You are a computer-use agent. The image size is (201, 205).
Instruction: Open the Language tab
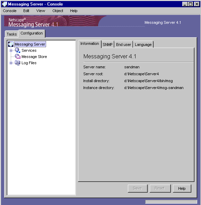(143, 45)
